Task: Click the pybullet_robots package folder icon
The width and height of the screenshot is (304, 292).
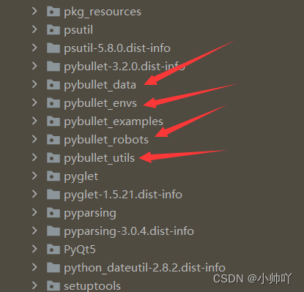Action: pyautogui.click(x=53, y=139)
